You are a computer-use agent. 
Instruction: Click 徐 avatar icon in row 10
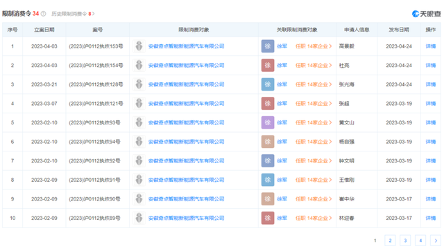pos(268,218)
